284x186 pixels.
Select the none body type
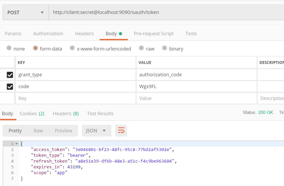9,48
